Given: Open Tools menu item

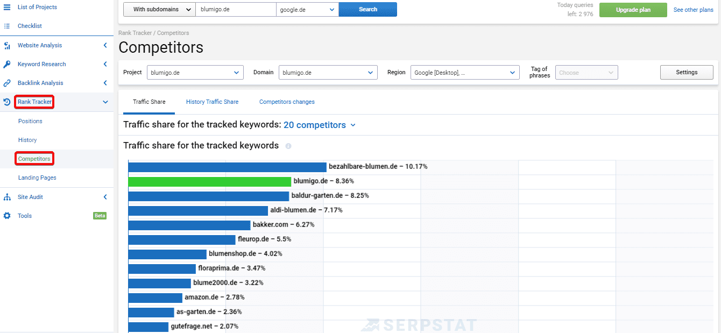Looking at the screenshot, I should point(25,216).
